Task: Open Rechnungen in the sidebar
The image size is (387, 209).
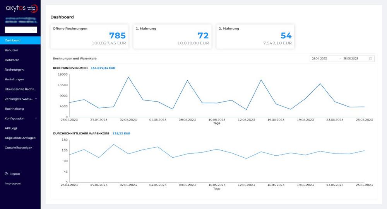Action: tap(14, 70)
